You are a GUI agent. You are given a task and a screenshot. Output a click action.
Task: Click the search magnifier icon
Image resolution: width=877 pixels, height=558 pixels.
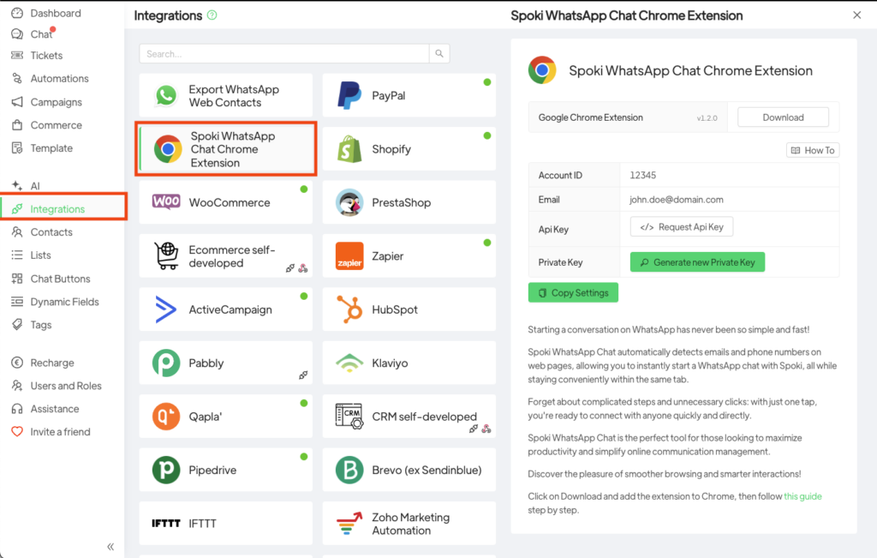click(438, 54)
